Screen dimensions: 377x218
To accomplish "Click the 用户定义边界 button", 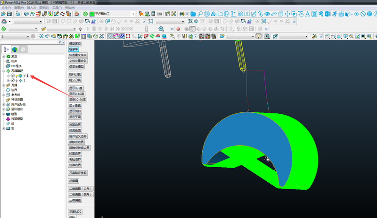I will 78,136.
